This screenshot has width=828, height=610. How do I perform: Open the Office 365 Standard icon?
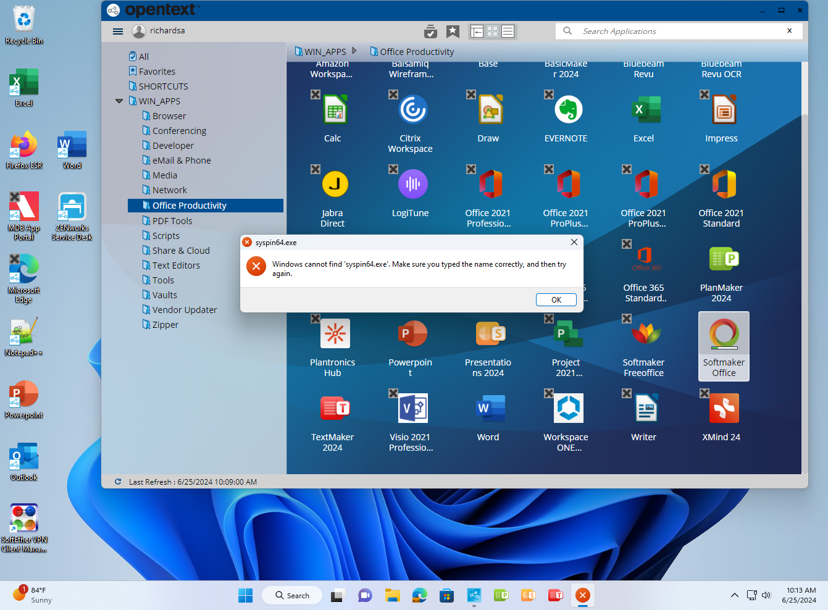646,259
